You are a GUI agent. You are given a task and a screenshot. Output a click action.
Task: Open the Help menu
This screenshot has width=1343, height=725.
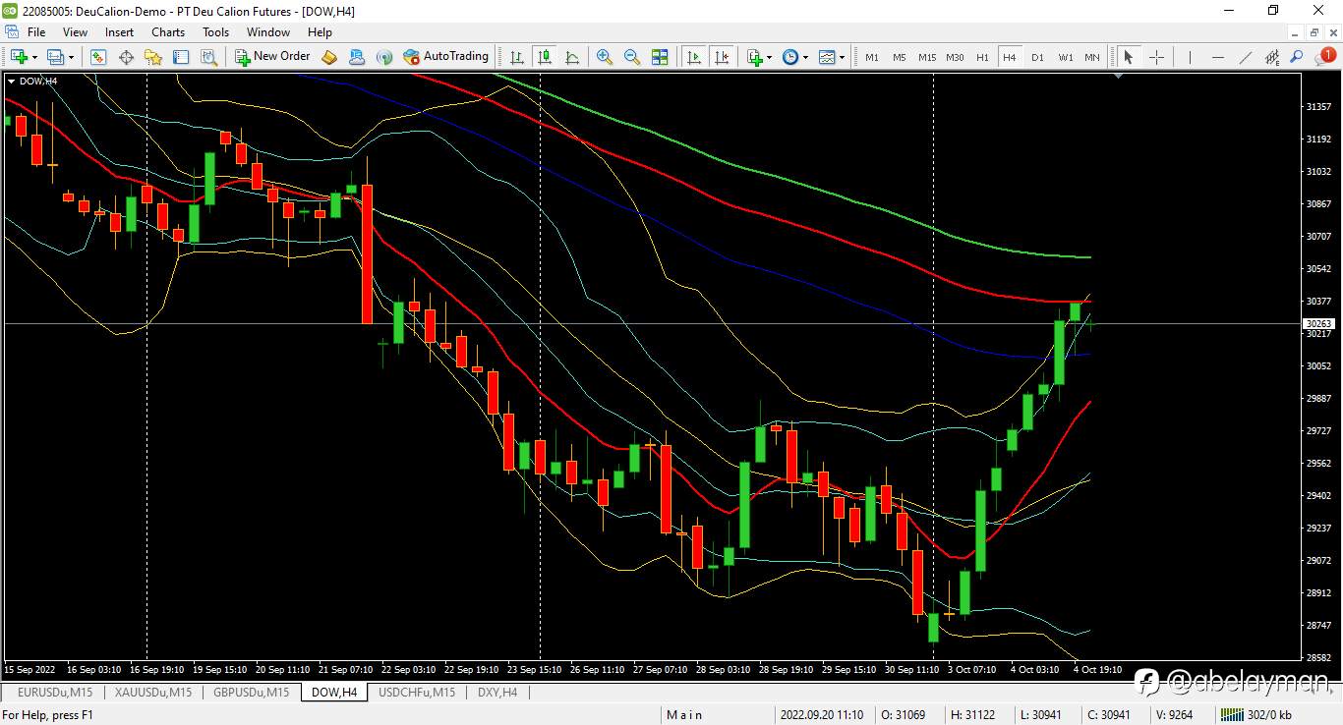coord(320,32)
